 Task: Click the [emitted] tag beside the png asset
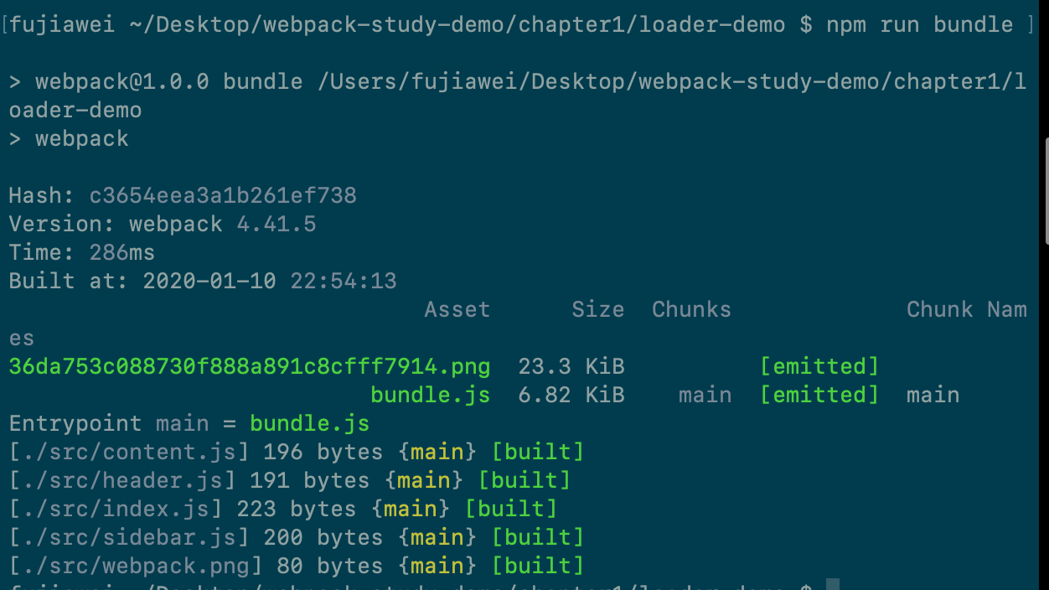(819, 366)
